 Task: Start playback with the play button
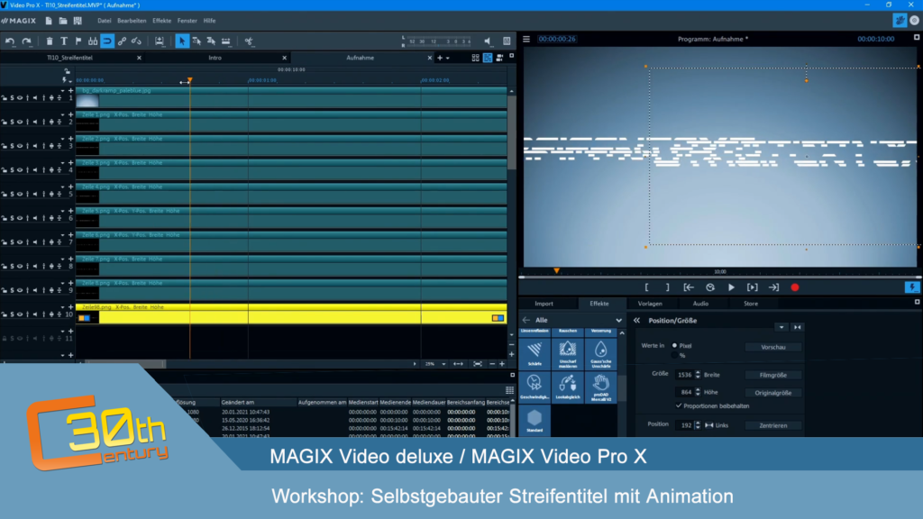[731, 287]
